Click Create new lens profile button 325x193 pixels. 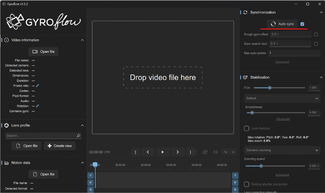pos(59,146)
